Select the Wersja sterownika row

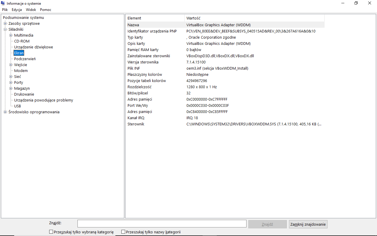(225, 62)
